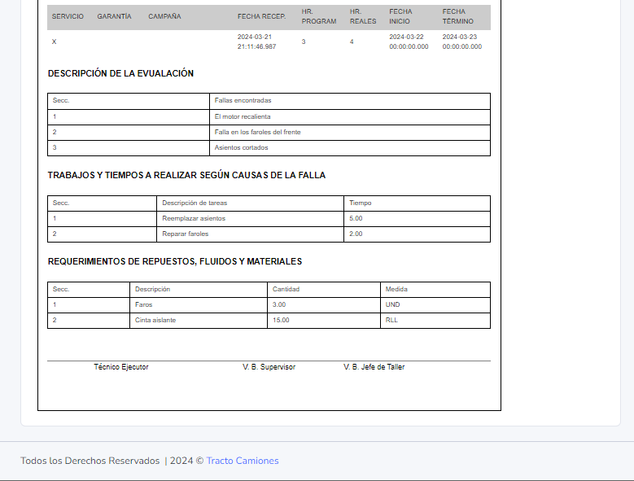Click the 'Medida' header cell

pyautogui.click(x=435, y=290)
